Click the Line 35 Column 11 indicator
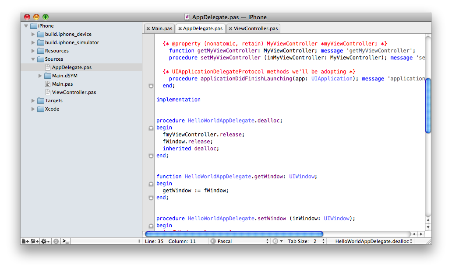The height and width of the screenshot is (271, 452). [x=170, y=241]
